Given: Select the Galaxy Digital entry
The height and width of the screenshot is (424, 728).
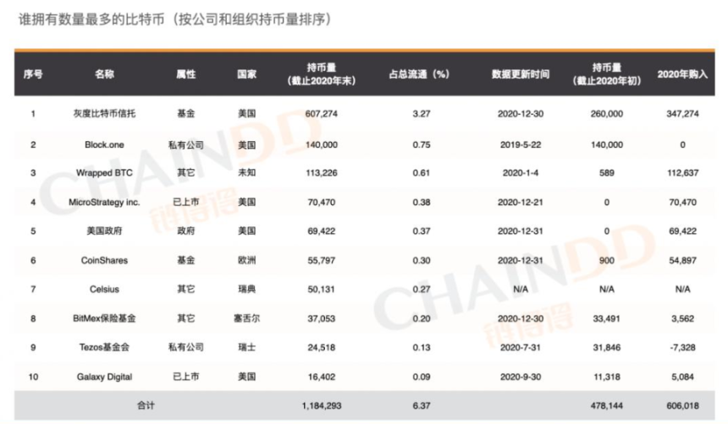Looking at the screenshot, I should [x=105, y=377].
